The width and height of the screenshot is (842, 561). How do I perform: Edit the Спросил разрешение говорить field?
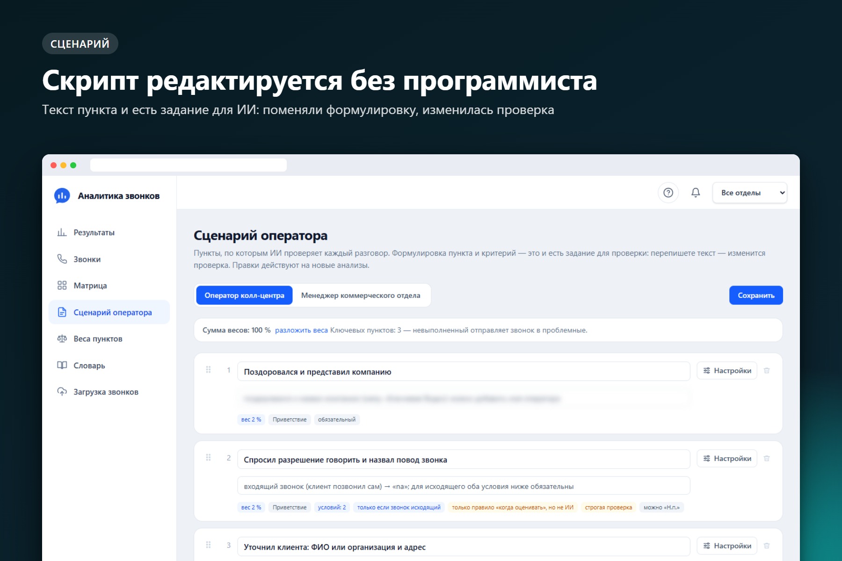(x=464, y=460)
